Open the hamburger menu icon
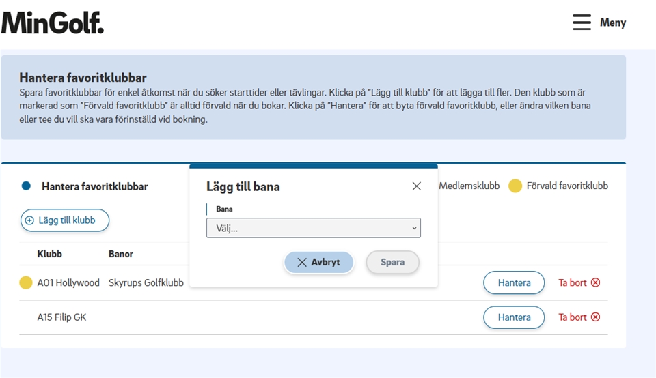This screenshot has width=656, height=378. coord(582,23)
